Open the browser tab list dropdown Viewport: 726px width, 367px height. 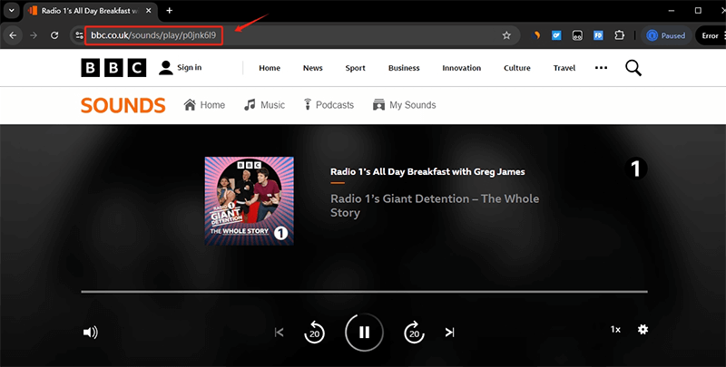tap(13, 10)
